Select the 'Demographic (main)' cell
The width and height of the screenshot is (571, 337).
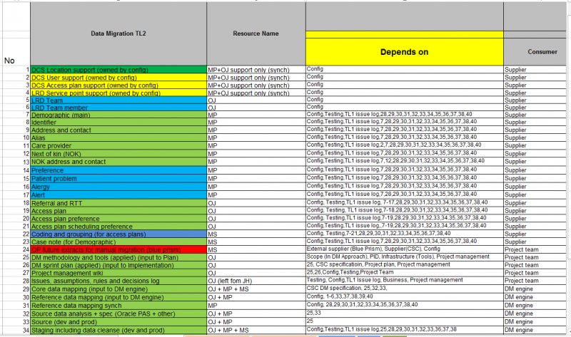[118, 115]
